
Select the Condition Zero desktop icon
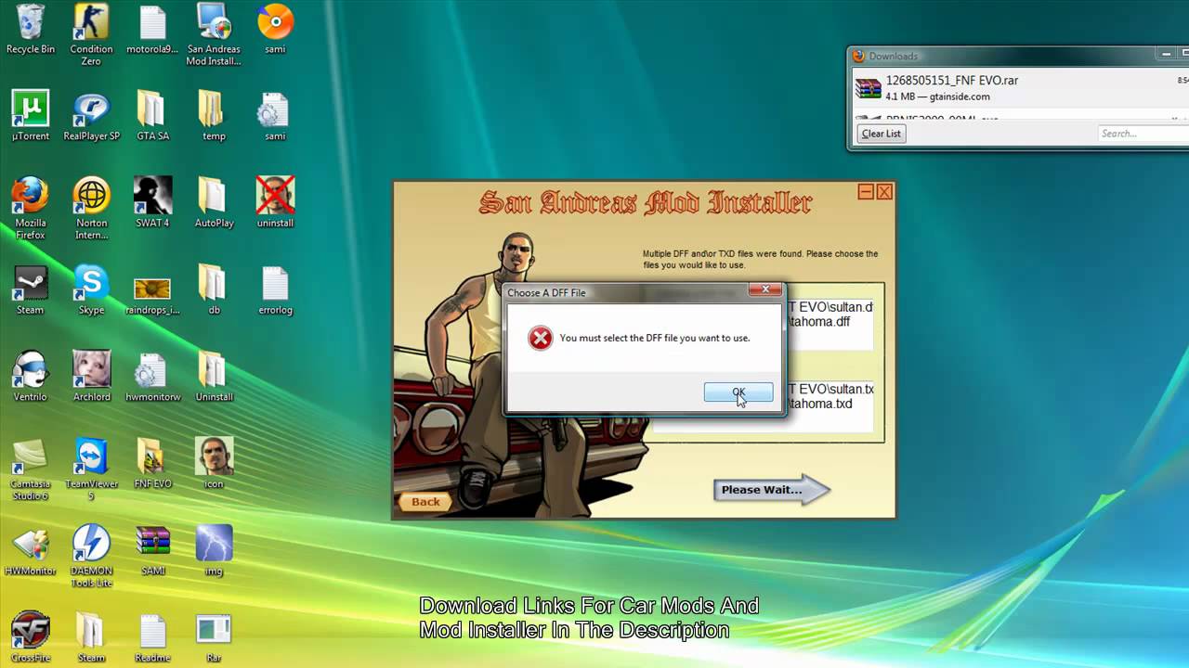tap(91, 35)
